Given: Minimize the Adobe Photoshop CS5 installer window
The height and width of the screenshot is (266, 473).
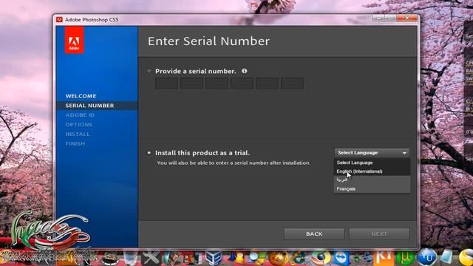Looking at the screenshot, I should pyautogui.click(x=379, y=18).
